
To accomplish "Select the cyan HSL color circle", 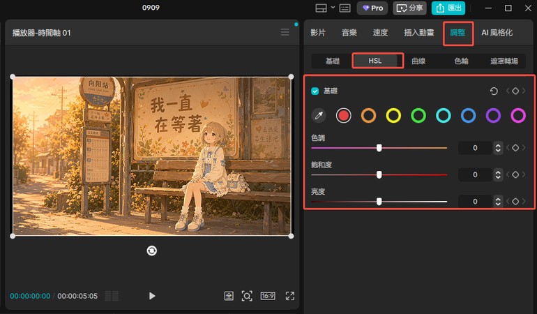I will 444,116.
